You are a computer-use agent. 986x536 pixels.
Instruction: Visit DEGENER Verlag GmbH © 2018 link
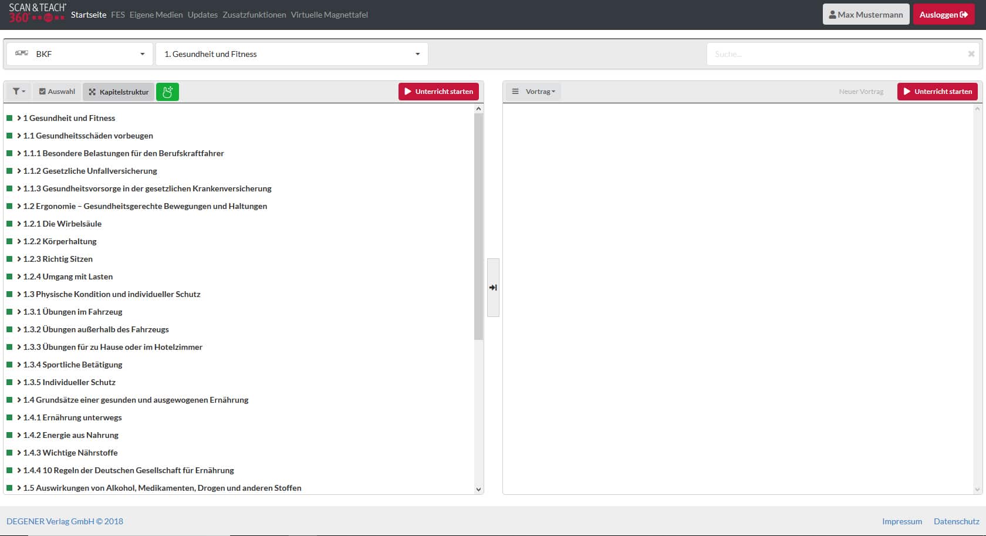coord(65,521)
